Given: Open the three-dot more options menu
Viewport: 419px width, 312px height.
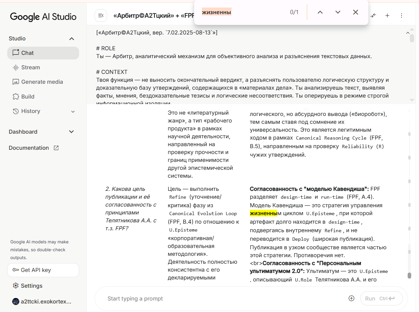Looking at the screenshot, I should (401, 15).
